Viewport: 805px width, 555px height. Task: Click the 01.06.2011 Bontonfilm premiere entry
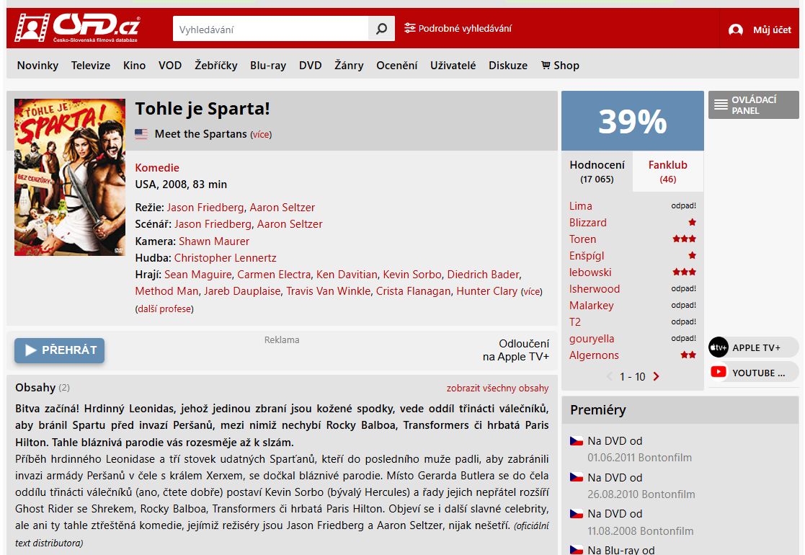pyautogui.click(x=640, y=458)
